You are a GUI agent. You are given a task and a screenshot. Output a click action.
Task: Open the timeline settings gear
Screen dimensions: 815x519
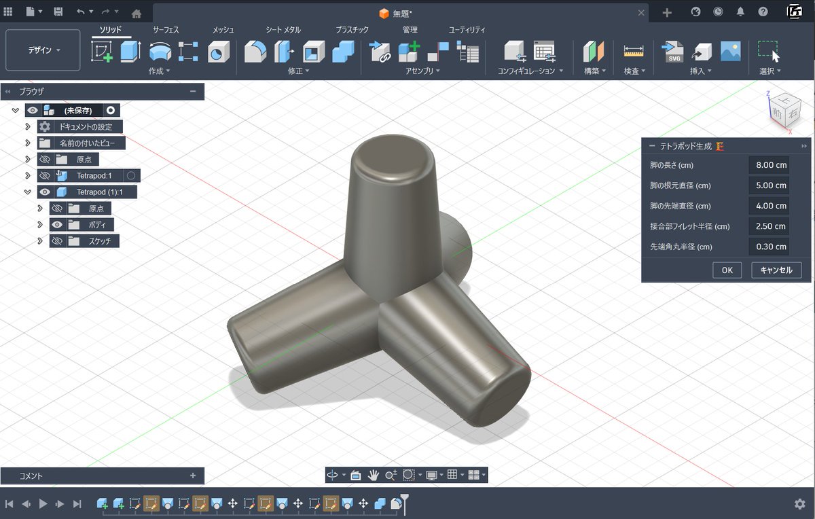coord(800,504)
